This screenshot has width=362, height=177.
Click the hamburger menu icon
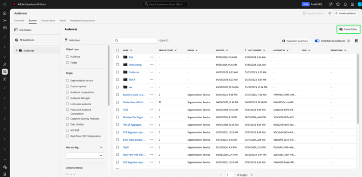coord(5,4)
